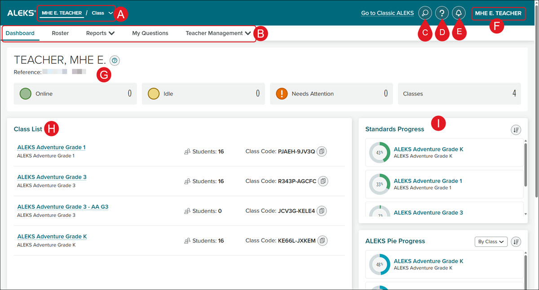Screen dimensions: 539x290
Task: Open the Roster tab
Action: click(60, 33)
